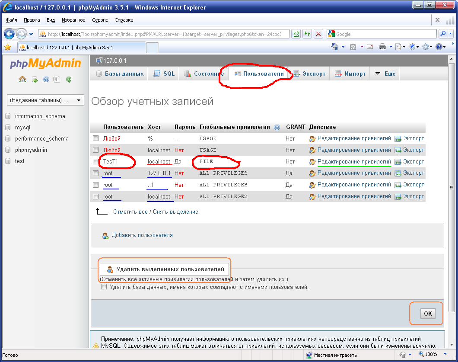Open the Help icon dropdown in command bar
Viewport: 458px width, 362px height.
coord(444,47)
